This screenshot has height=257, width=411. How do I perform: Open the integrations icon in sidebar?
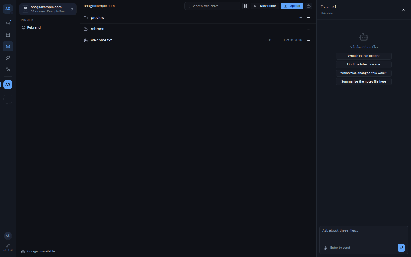click(x=8, y=69)
